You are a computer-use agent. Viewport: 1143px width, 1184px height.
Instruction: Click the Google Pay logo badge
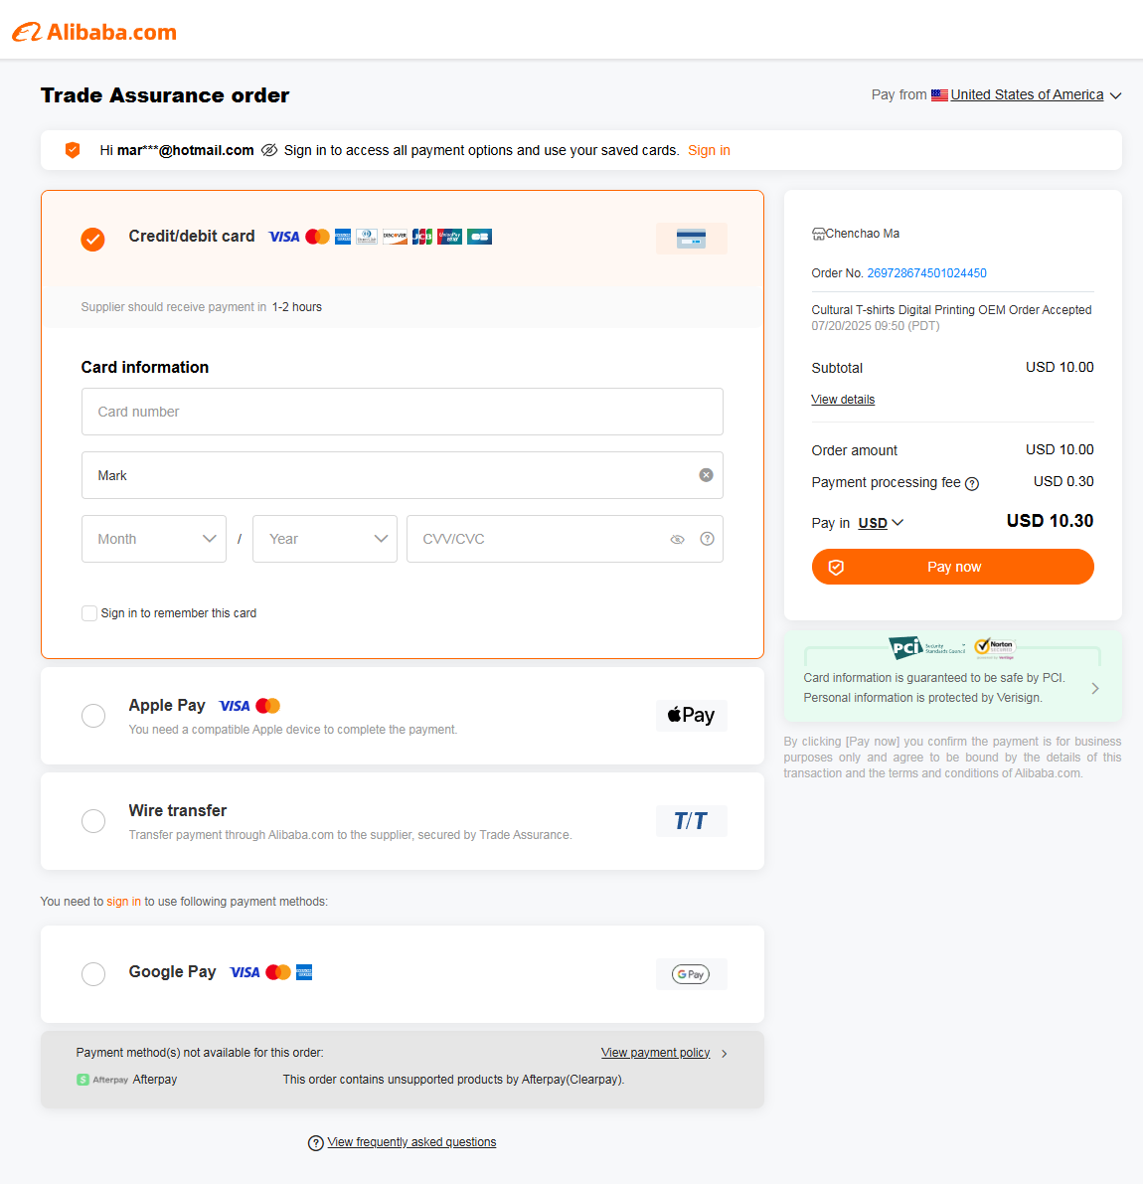click(x=691, y=974)
